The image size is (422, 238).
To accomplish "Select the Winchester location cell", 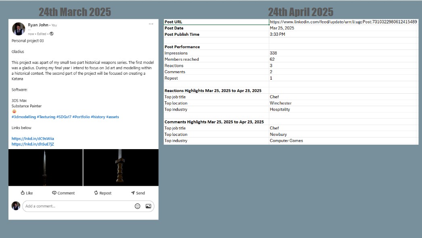I will [343, 103].
